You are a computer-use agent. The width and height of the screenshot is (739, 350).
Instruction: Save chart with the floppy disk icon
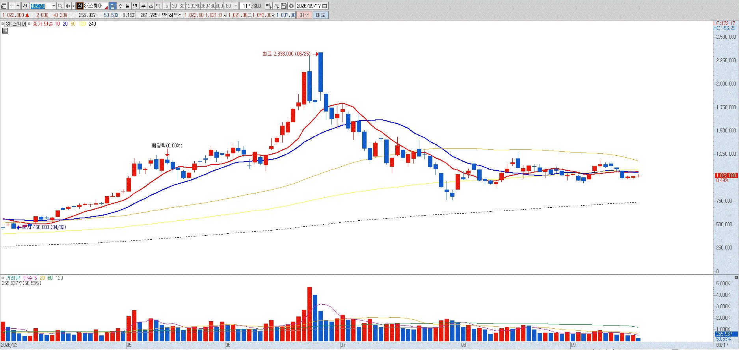(x=283, y=6)
